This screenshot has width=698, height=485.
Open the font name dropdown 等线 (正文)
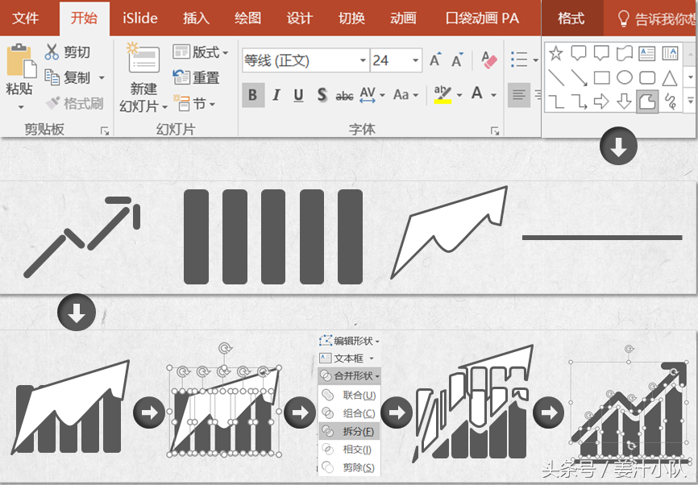(x=363, y=60)
